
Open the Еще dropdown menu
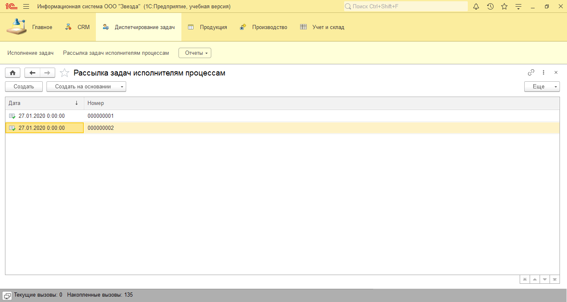(542, 87)
